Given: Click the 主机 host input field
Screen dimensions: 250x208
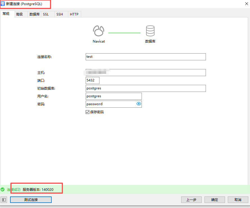Looking at the screenshot, I should coord(146,72).
